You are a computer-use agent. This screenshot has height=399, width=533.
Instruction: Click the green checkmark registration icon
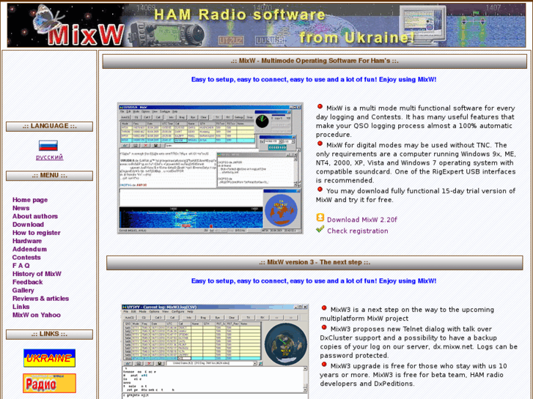click(x=320, y=229)
